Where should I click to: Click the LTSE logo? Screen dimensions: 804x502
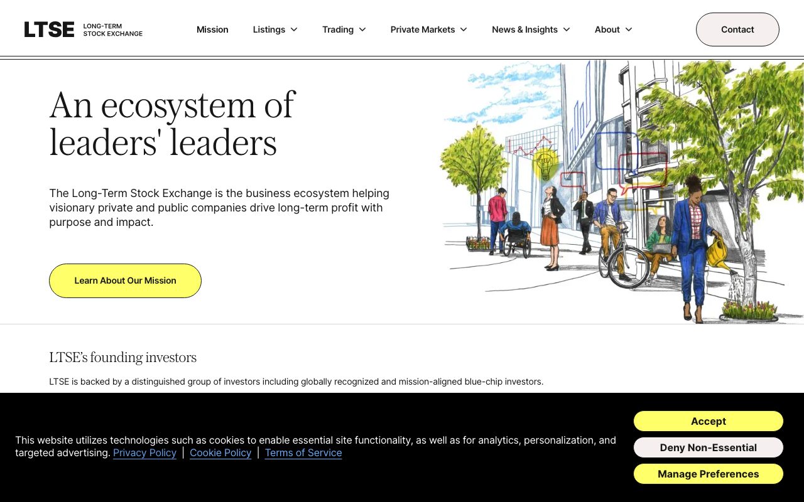84,29
